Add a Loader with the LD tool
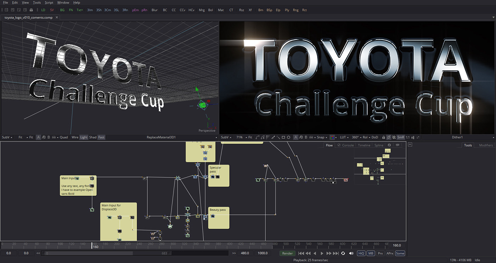496x263 pixels. [x=43, y=10]
